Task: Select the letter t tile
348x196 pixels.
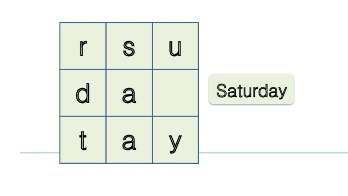Action: point(83,140)
